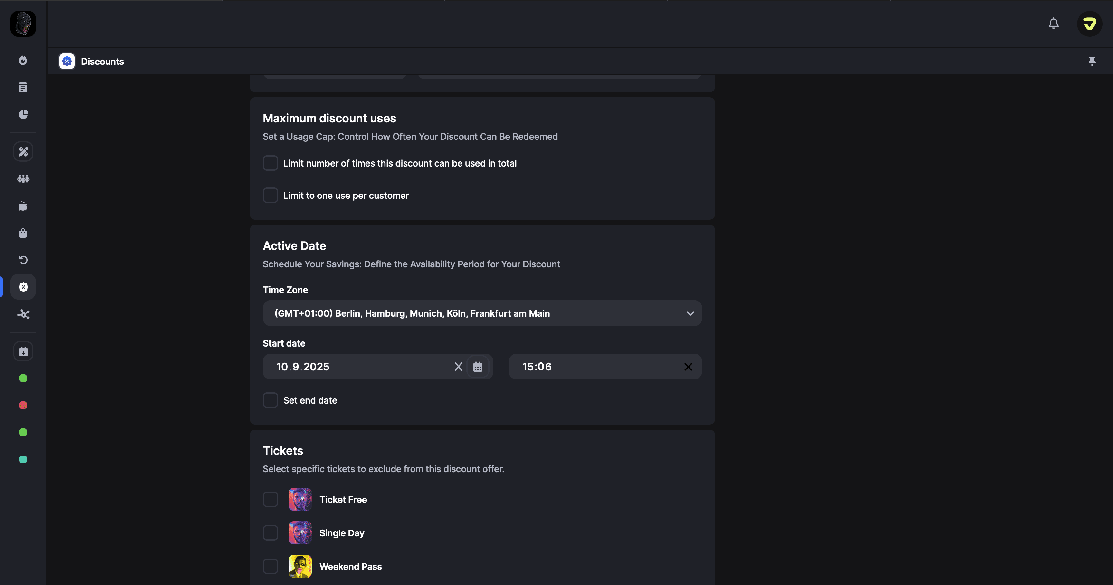Pin the Discounts page with pin icon
Image resolution: width=1113 pixels, height=585 pixels.
1092,61
